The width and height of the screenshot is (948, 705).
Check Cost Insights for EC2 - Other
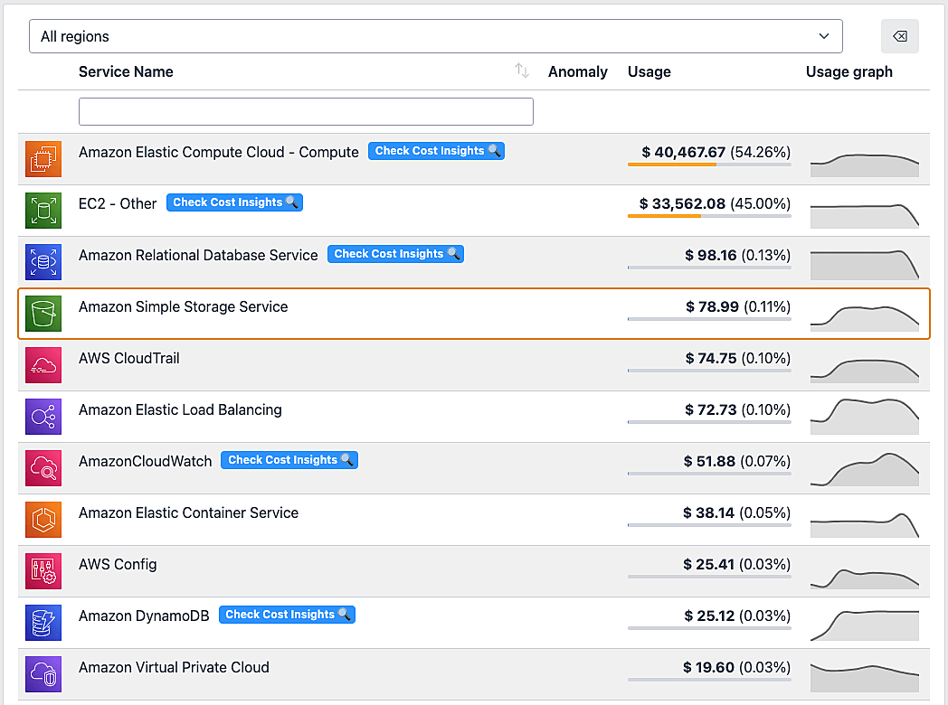(x=234, y=202)
